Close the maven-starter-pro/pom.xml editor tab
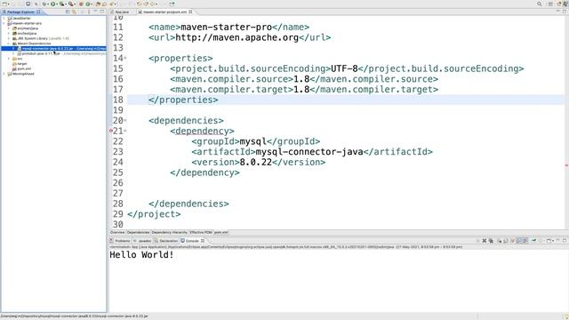569x320 pixels. [190, 12]
